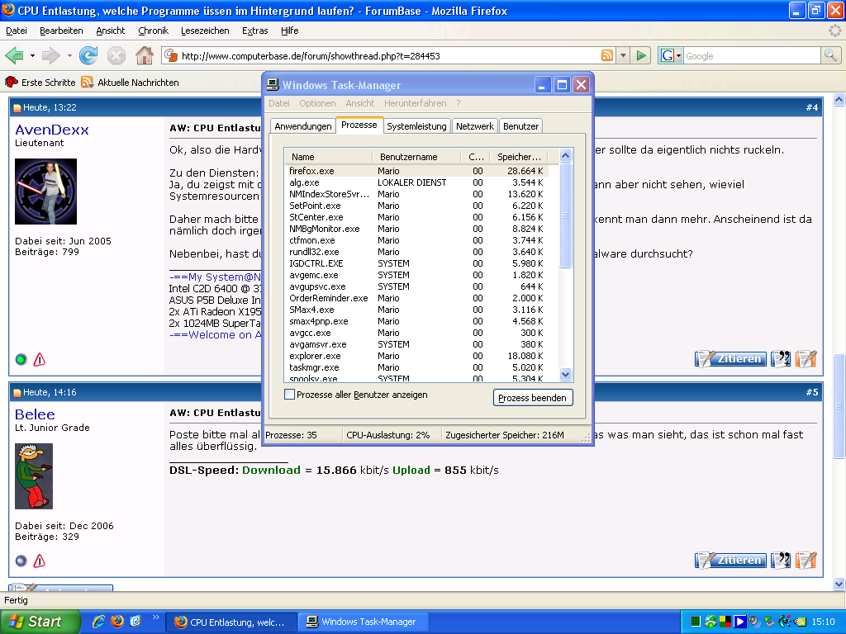
Task: Switch to the Benutzer tab
Action: point(520,126)
